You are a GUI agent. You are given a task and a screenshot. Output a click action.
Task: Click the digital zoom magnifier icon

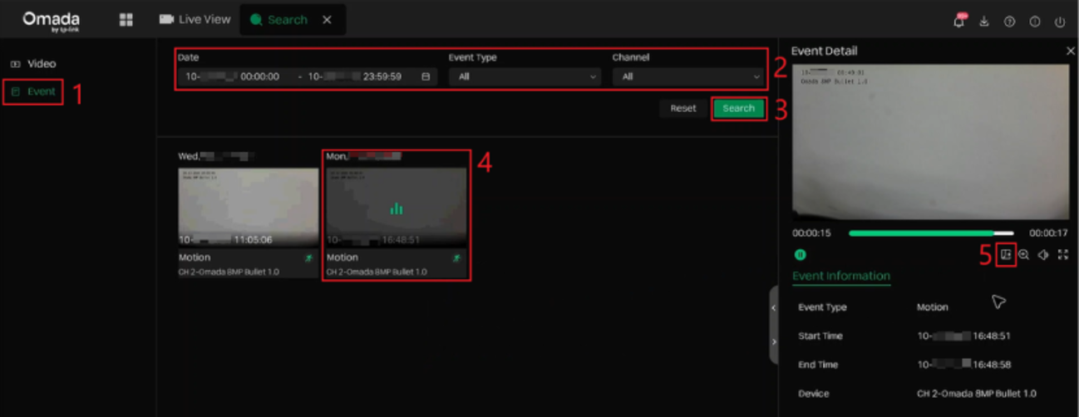(1024, 255)
